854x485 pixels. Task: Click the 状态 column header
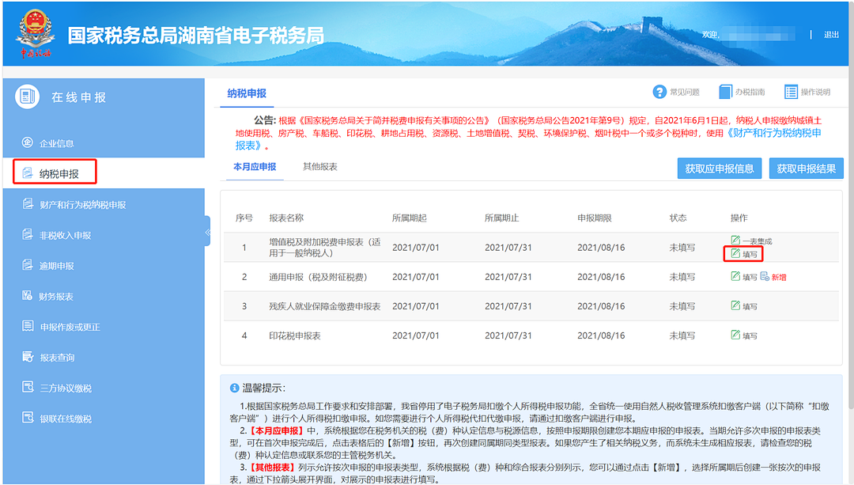[678, 218]
